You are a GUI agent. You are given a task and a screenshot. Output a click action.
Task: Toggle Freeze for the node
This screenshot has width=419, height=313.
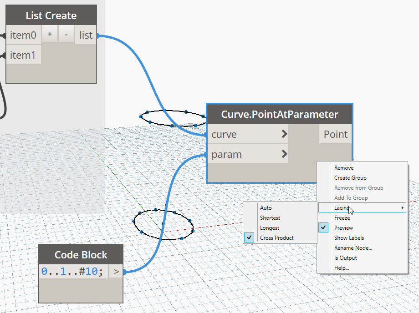[x=342, y=218]
